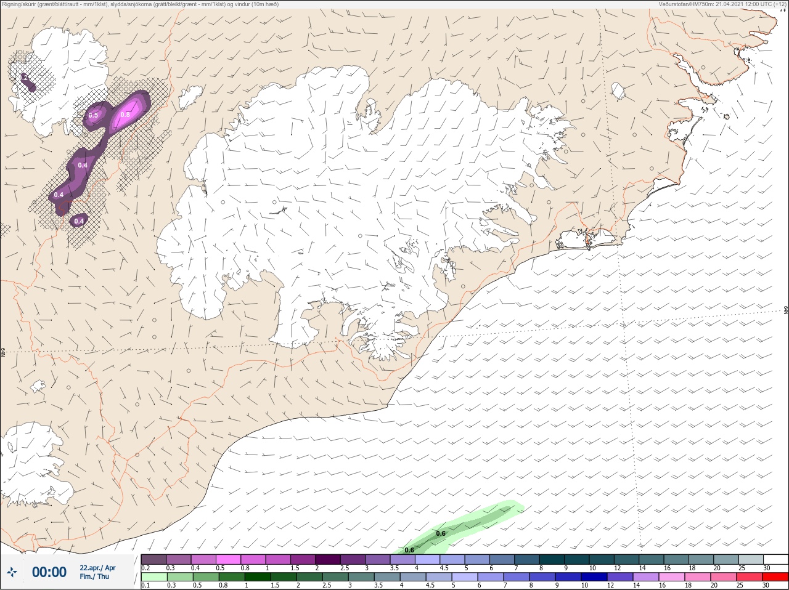Viewport: 789px width, 590px height.
Task: Click the 00:00 forecast time display
Action: [x=49, y=572]
